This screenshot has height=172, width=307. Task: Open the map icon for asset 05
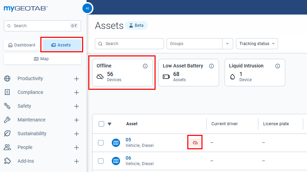(x=116, y=143)
